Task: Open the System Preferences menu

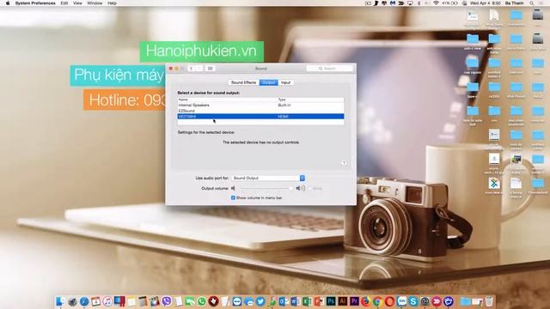Action: [x=35, y=3]
